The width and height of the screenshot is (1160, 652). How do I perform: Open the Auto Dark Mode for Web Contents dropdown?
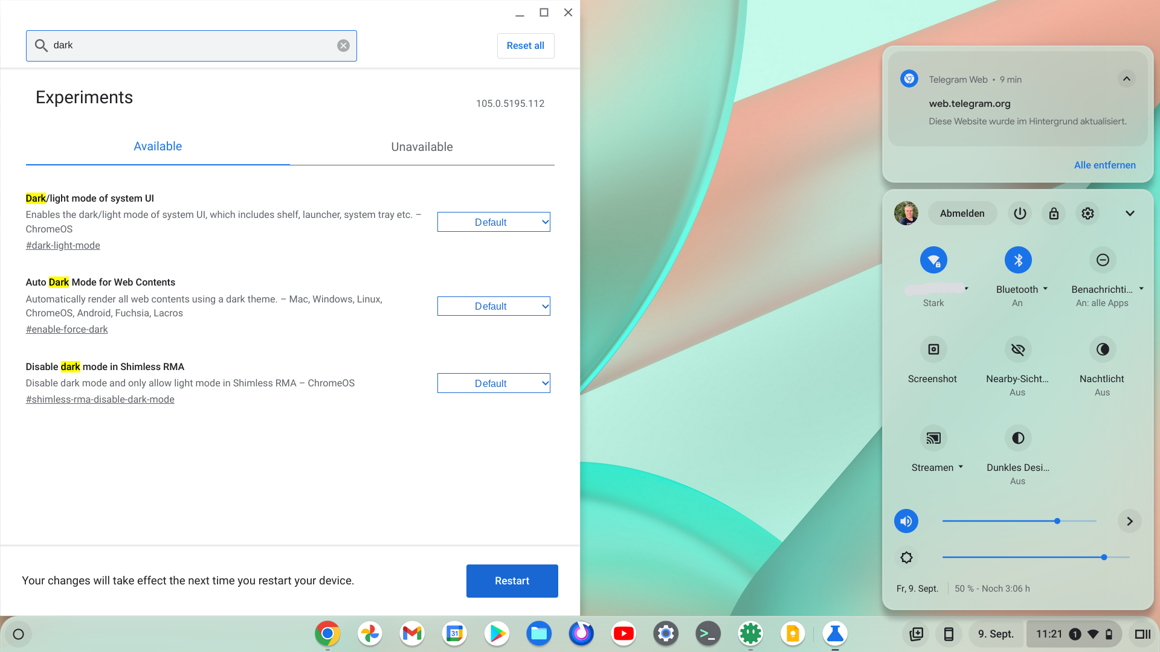494,306
